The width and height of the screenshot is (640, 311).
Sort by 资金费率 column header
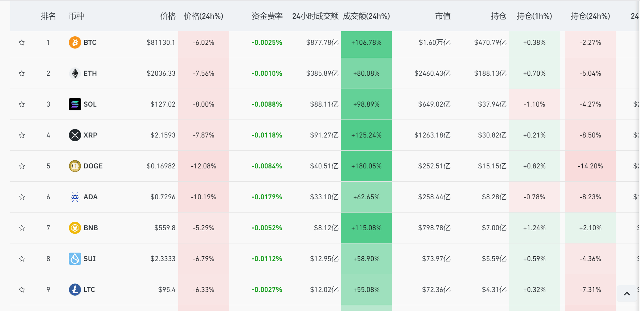click(x=267, y=16)
